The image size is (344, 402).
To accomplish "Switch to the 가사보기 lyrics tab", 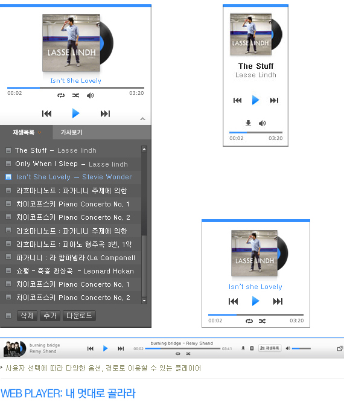I will point(72,132).
